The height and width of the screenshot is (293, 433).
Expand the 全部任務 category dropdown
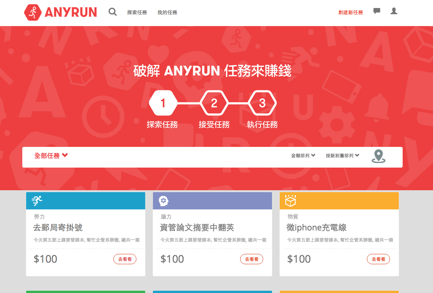click(x=51, y=156)
